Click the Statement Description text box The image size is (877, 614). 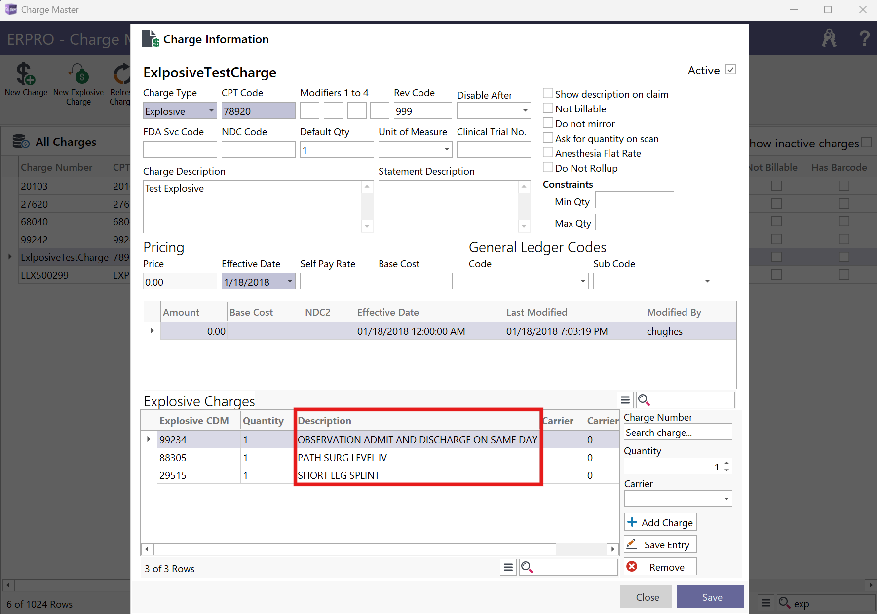coord(449,206)
